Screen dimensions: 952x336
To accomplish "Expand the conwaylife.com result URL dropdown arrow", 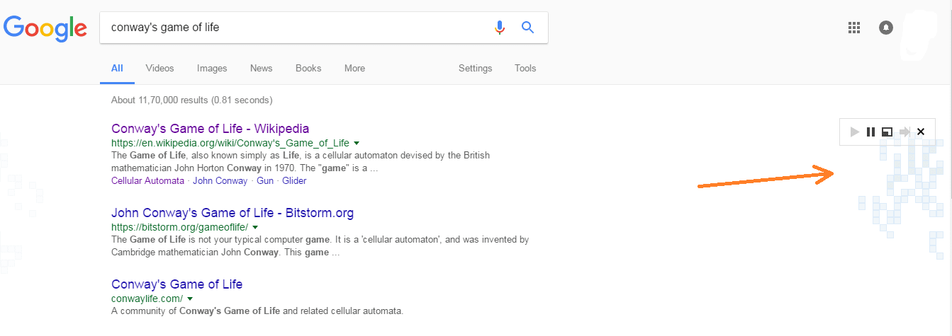I will (189, 299).
